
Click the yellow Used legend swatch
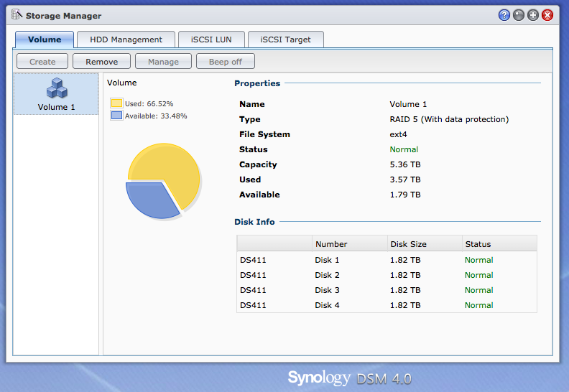pyautogui.click(x=116, y=103)
